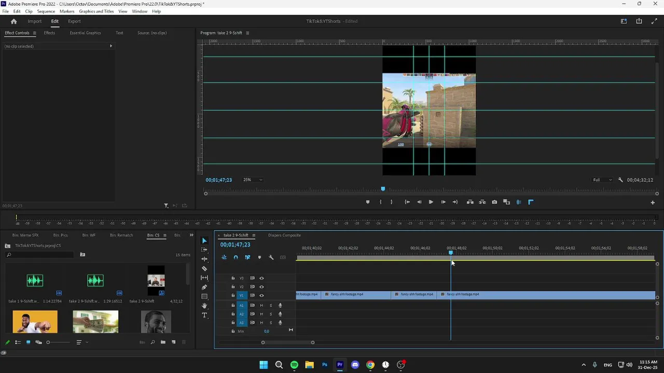
Task: Add a marker in the timeline header
Action: [x=259, y=257]
